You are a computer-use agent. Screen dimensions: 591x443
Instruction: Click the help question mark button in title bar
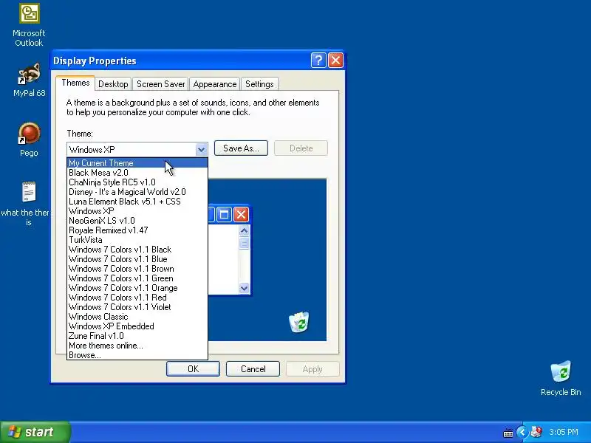pos(318,61)
